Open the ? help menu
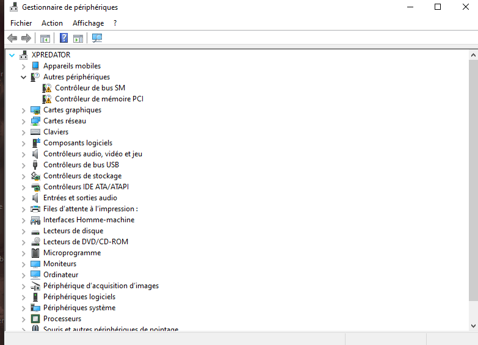This screenshot has height=345, width=478. point(115,23)
